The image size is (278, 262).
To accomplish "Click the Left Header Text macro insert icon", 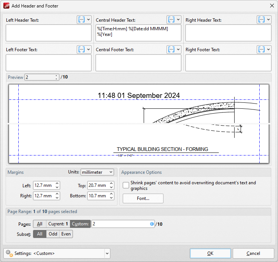I will [x=82, y=19].
